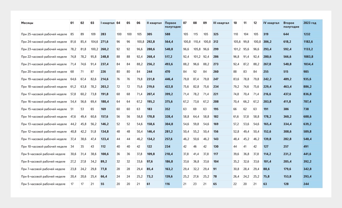Click IV квартал value '63' in 5-hour row
Image resolution: width=342 pixels, height=208 pixels.
coord(265,184)
